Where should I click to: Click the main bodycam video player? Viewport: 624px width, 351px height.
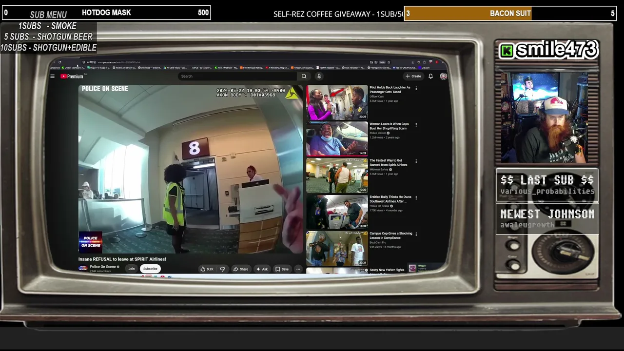click(190, 169)
